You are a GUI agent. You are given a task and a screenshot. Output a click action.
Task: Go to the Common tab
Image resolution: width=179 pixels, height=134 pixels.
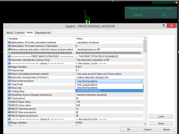pos(20,33)
